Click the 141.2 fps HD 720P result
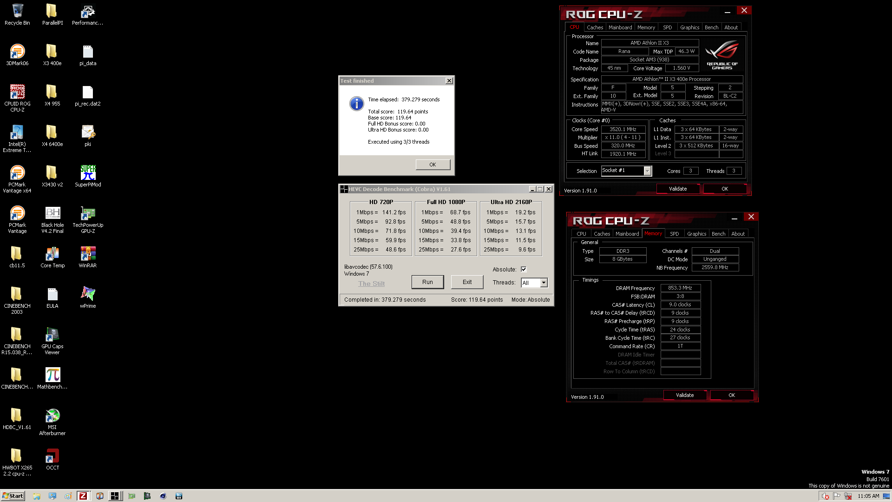The image size is (892, 502). (x=394, y=212)
